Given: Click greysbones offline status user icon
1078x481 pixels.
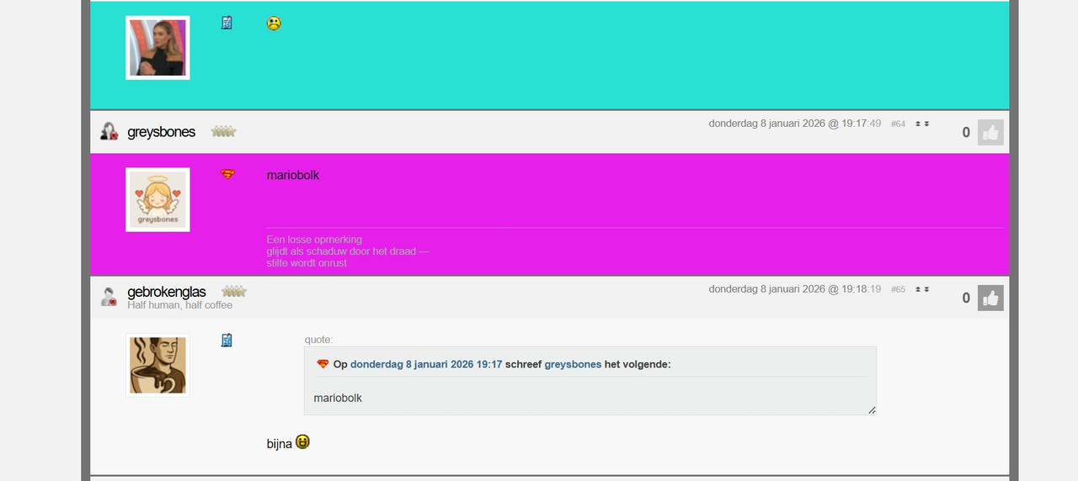Looking at the screenshot, I should (109, 131).
